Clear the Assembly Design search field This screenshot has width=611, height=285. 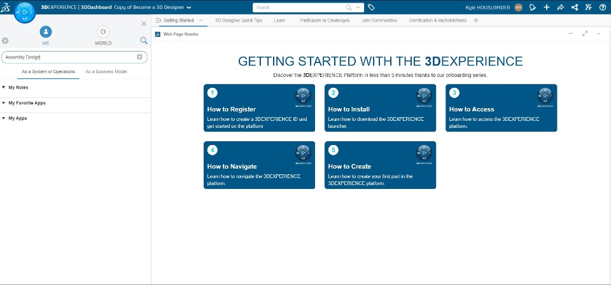coord(139,57)
